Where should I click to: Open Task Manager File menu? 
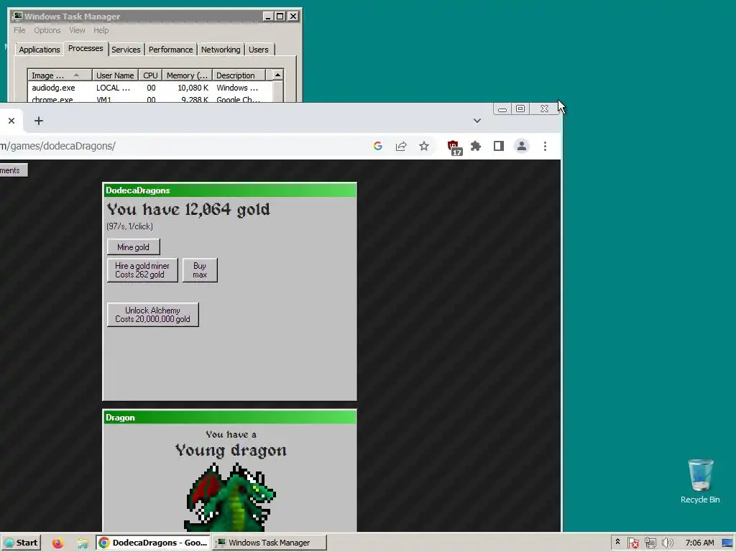(19, 30)
